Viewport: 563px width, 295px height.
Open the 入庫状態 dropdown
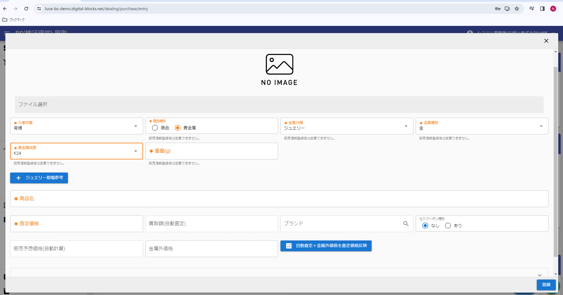coord(77,126)
